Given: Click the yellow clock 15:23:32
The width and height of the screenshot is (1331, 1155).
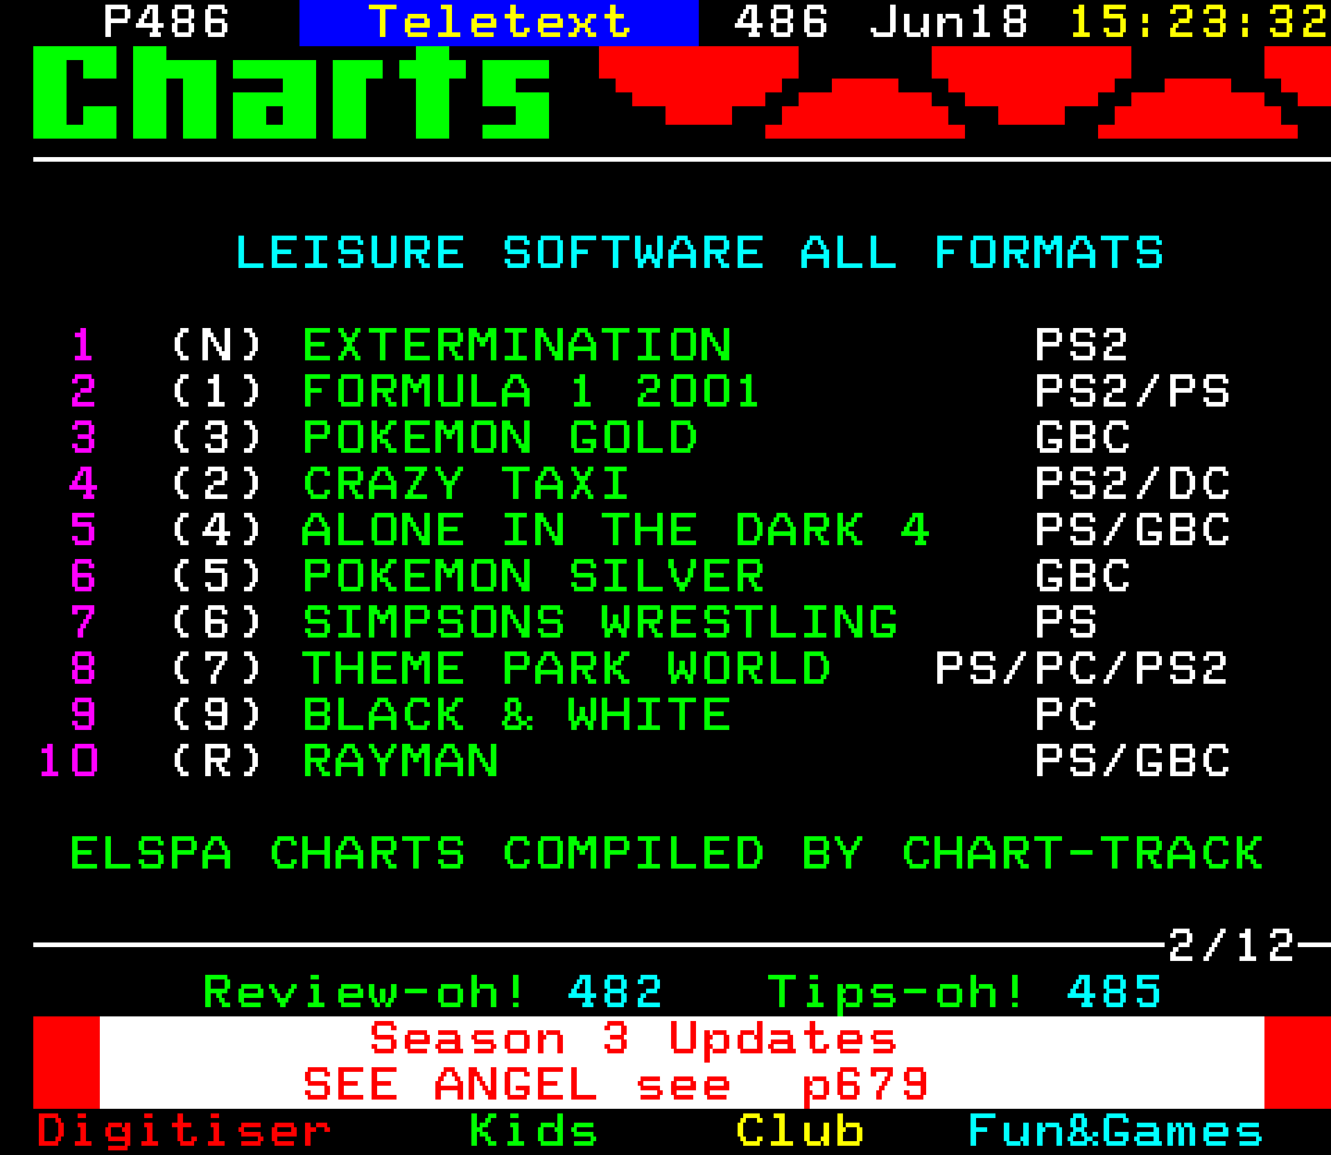Looking at the screenshot, I should [x=1199, y=21].
